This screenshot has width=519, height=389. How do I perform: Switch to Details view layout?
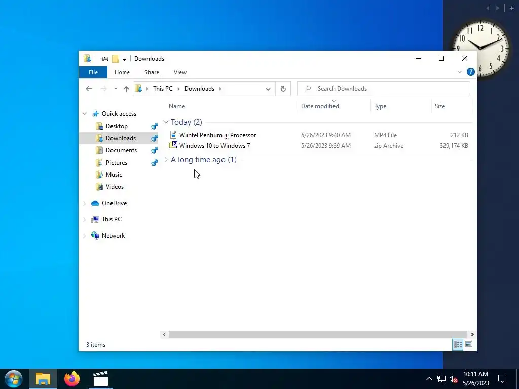[x=458, y=344]
